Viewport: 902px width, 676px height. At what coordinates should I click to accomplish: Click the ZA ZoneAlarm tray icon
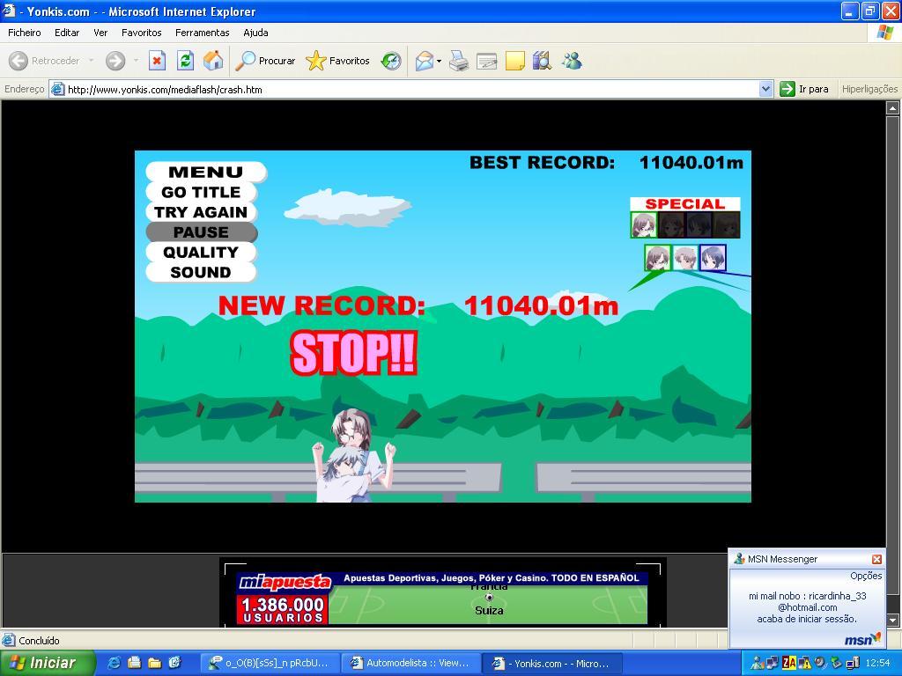coord(789,664)
